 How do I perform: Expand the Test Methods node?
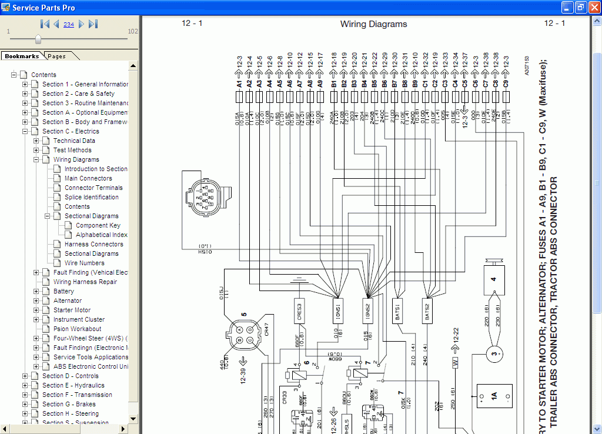[36, 150]
